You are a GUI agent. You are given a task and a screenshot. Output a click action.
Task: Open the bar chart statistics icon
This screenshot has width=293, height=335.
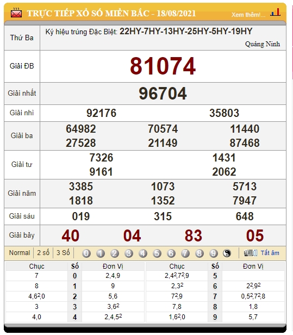click(x=275, y=13)
